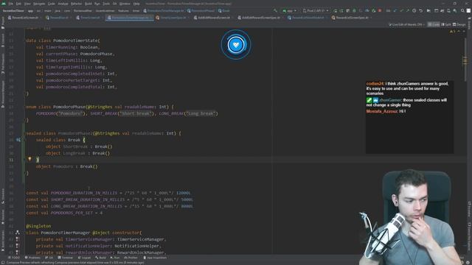Open the File menu
This screenshot has width=472, height=265.
[11, 4]
